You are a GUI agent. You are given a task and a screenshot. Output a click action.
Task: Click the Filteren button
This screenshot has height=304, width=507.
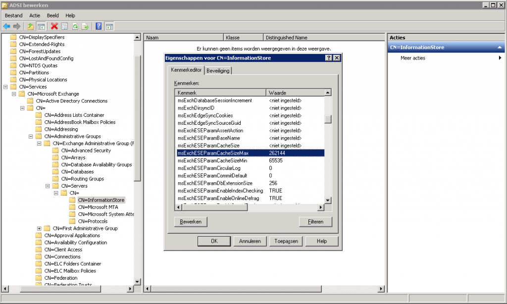[315, 222]
